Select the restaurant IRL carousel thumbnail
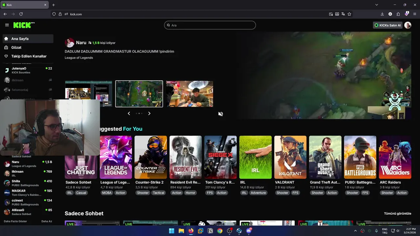Image resolution: width=420 pixels, height=236 pixels. click(190, 94)
